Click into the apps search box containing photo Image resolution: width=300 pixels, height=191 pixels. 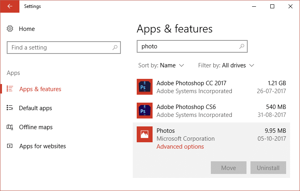(192, 46)
